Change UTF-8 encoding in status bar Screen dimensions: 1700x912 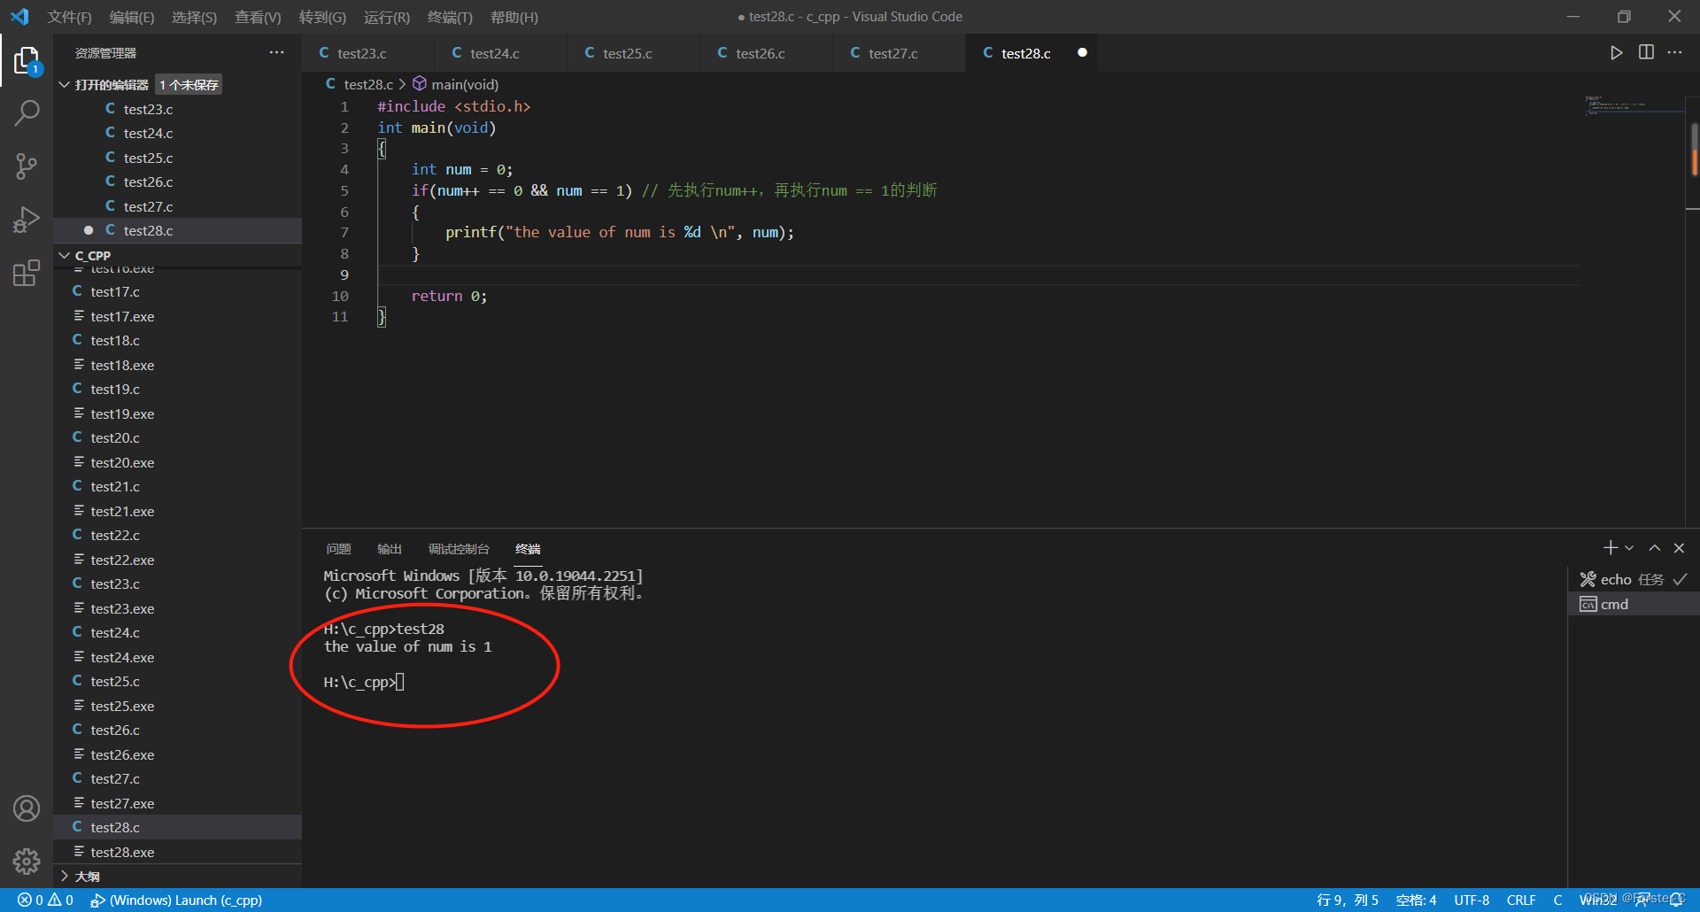pos(1472,900)
